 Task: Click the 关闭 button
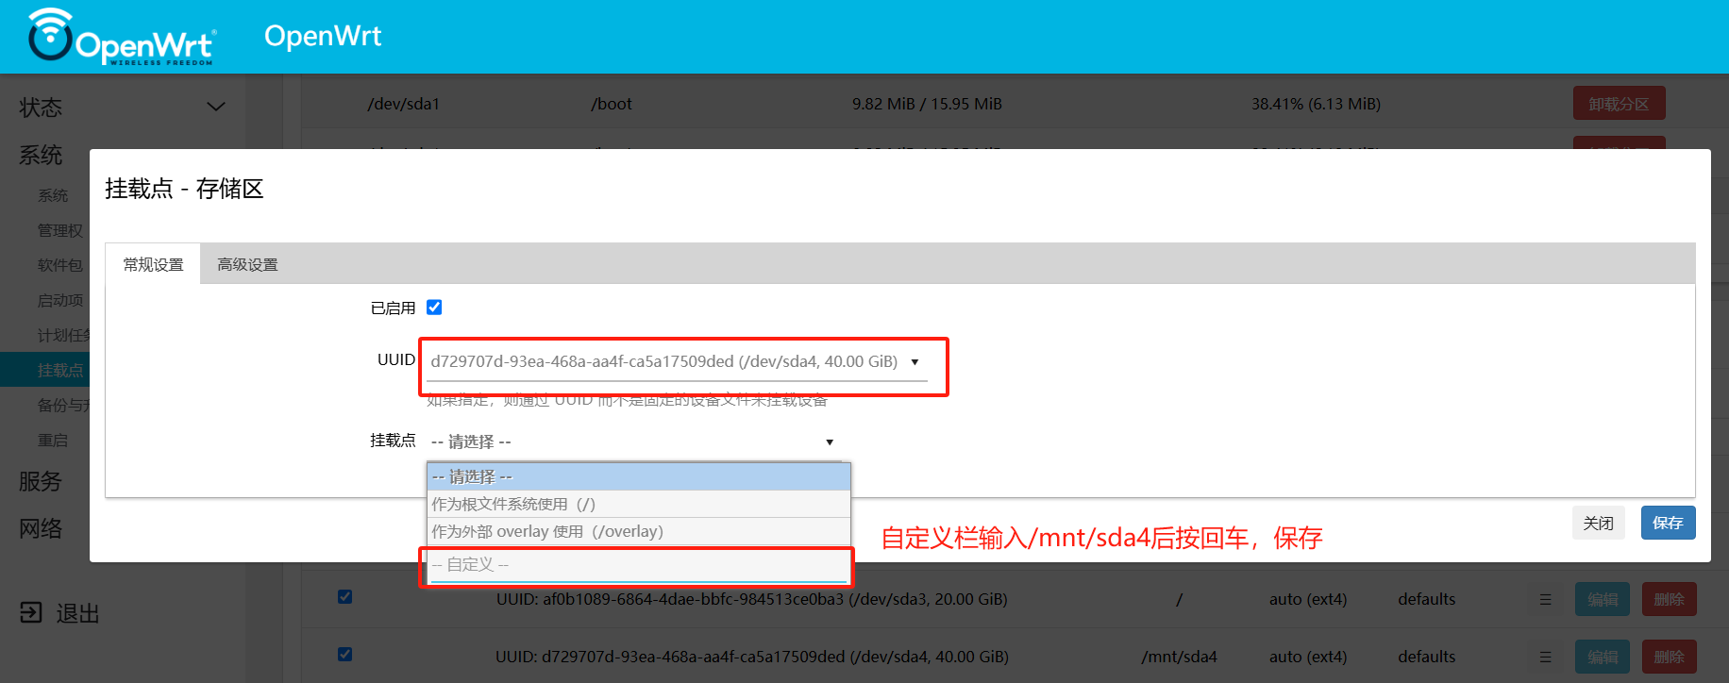1598,523
